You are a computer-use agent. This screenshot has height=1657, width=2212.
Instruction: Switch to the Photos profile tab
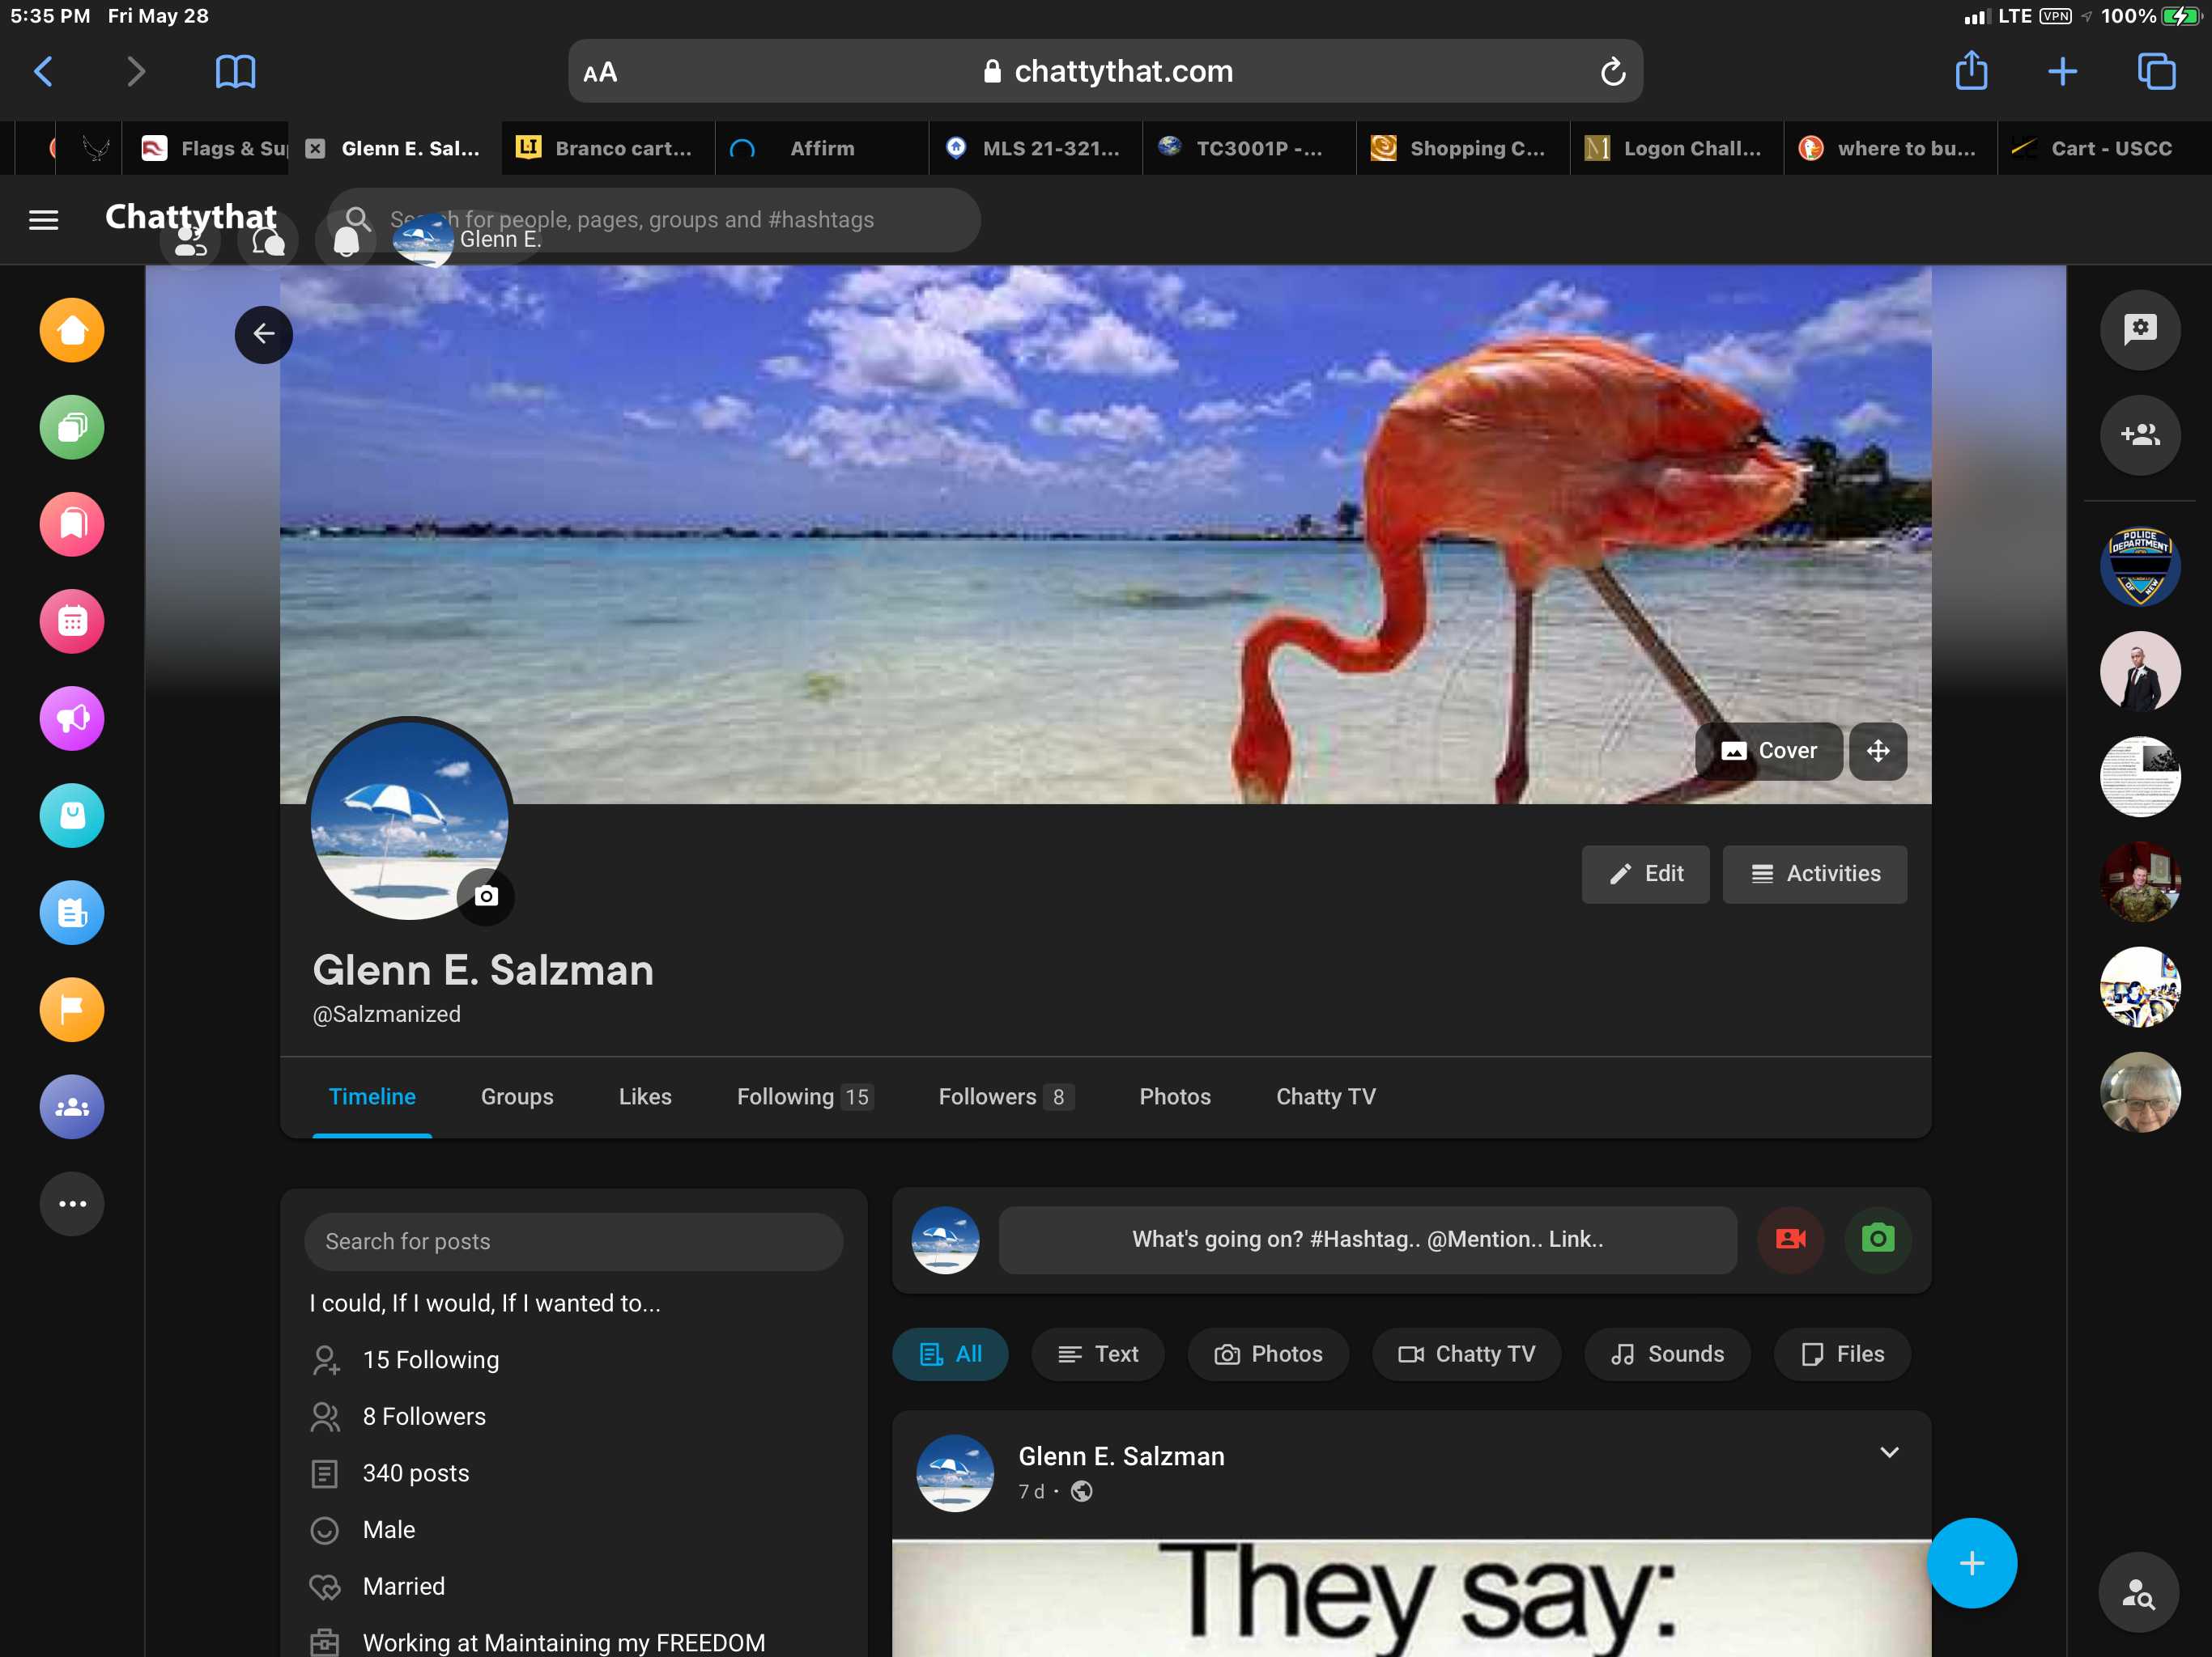(1175, 1095)
